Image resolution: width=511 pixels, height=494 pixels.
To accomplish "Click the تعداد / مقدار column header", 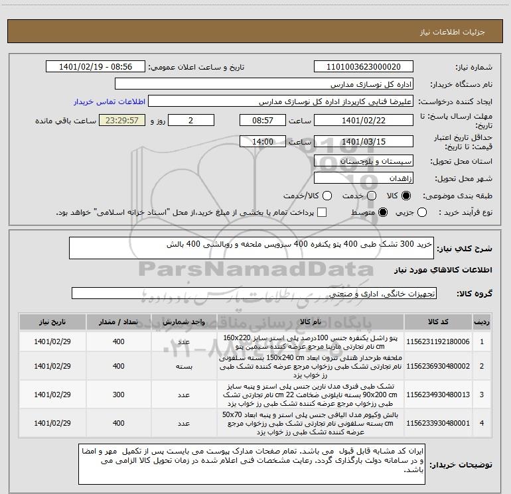I will 118,322.
